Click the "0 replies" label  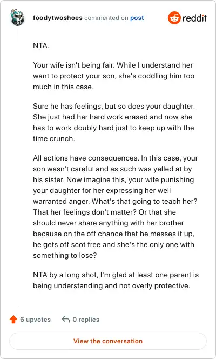[86, 320]
